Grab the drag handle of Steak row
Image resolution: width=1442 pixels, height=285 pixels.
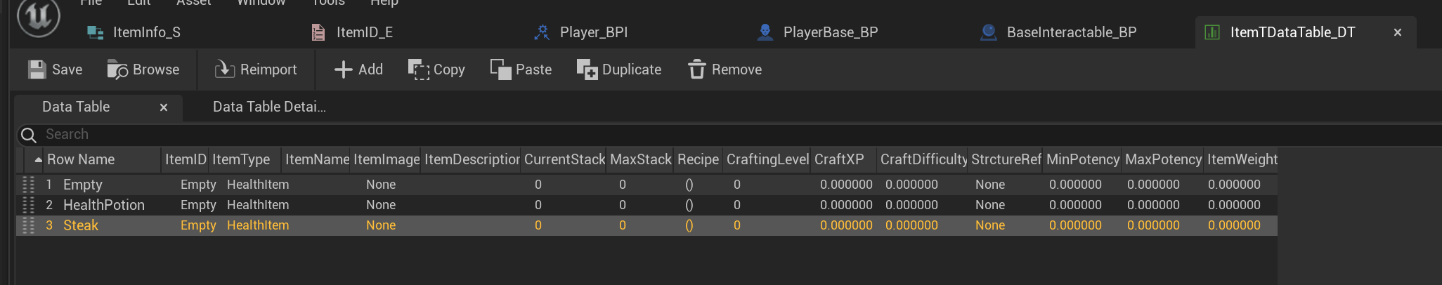click(x=29, y=225)
